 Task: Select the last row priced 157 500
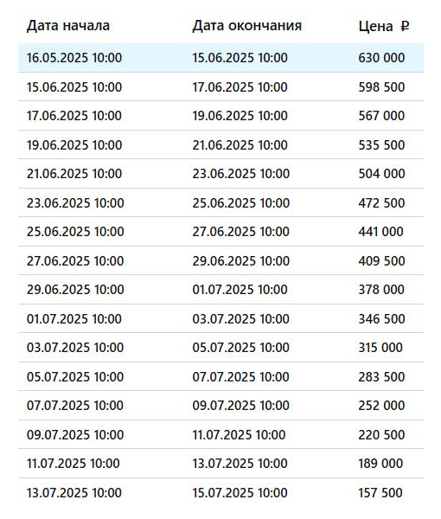pos(220,492)
